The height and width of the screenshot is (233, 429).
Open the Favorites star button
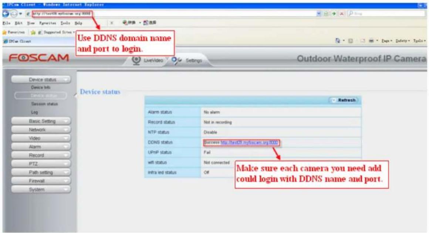click(14, 32)
